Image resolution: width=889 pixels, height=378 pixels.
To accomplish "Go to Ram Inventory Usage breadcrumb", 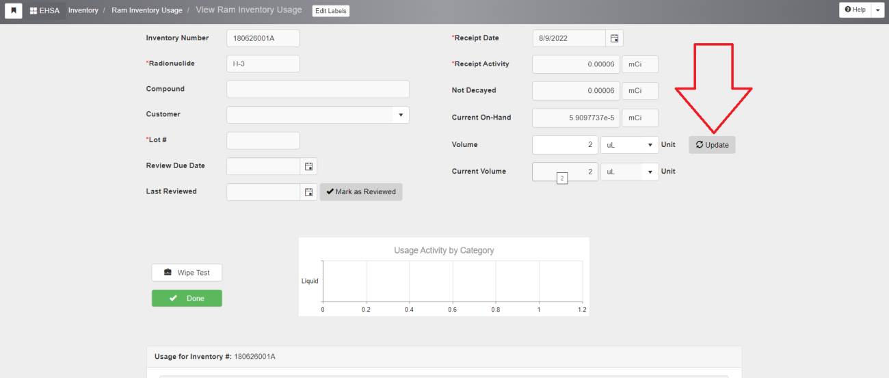I will point(146,10).
